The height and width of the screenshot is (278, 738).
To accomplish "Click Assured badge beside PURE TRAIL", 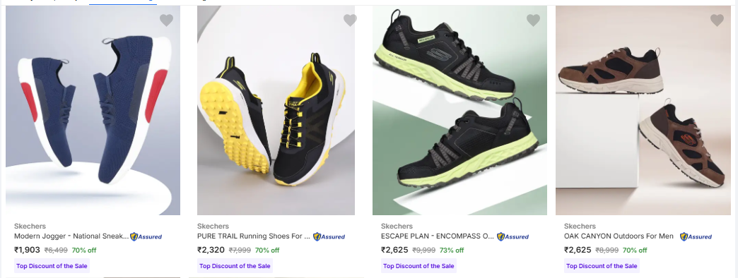I will click(329, 236).
